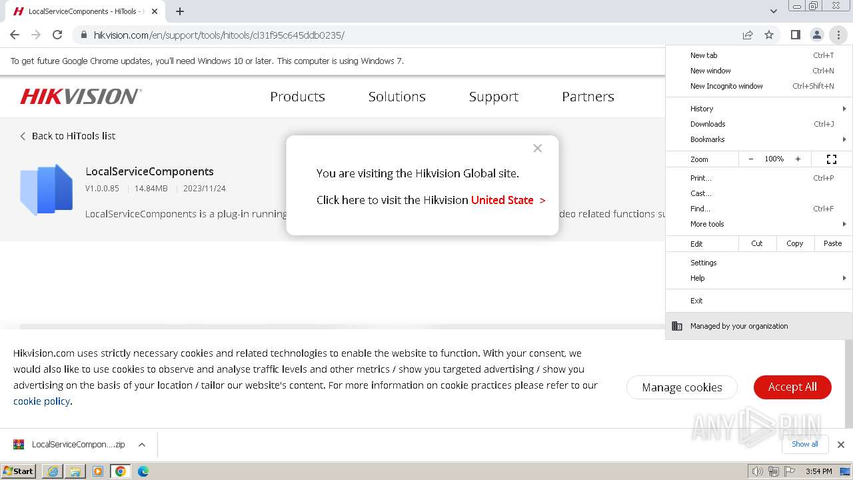Click Show all downloads
The image size is (853, 480).
click(x=805, y=444)
